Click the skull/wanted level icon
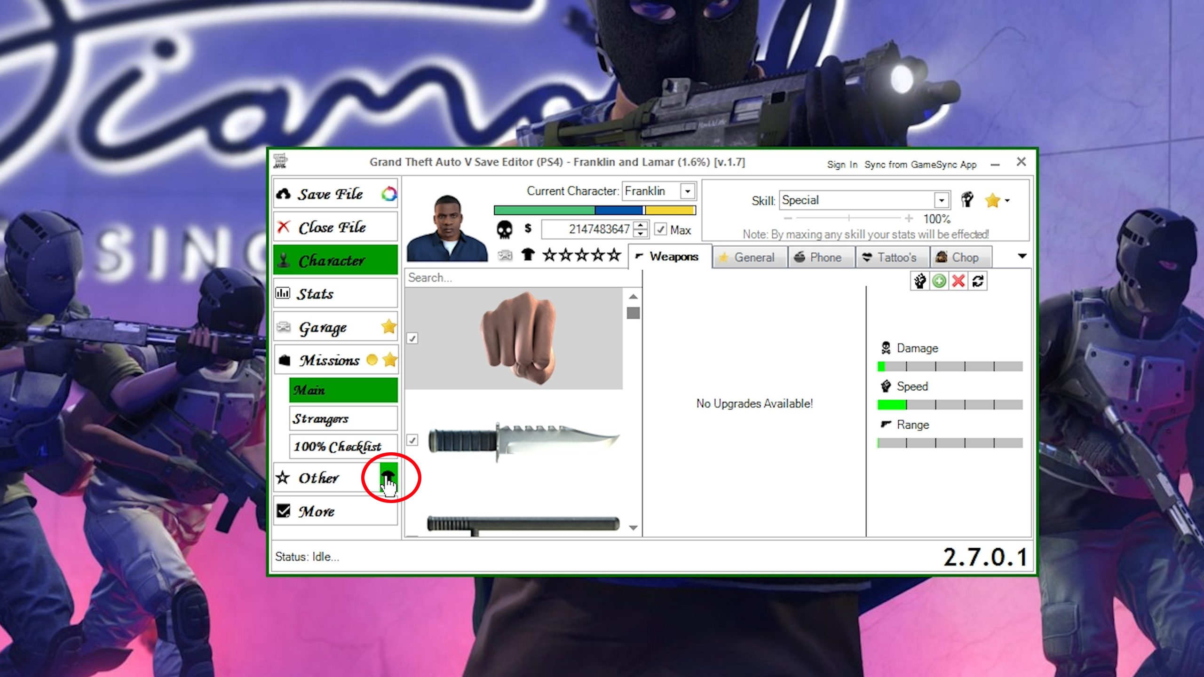 tap(502, 229)
